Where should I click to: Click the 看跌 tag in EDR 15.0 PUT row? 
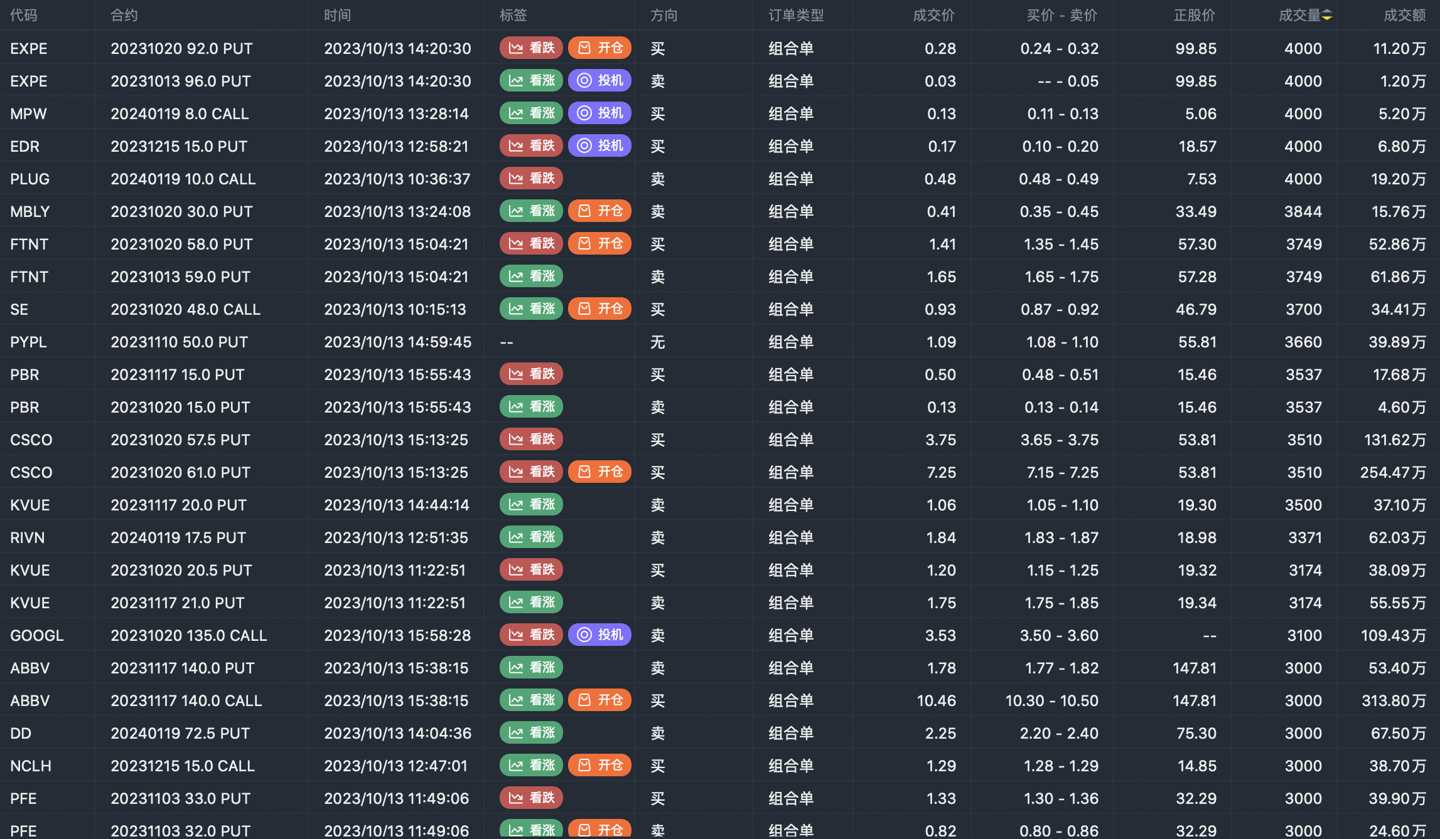(x=531, y=145)
